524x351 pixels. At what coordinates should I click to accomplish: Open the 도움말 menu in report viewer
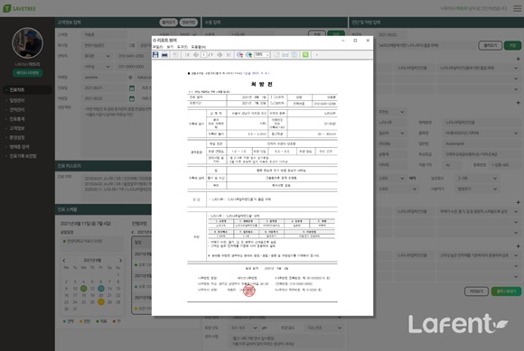pos(199,47)
